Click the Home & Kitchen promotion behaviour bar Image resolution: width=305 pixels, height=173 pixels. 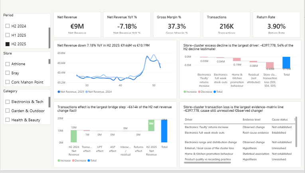pos(237,59)
